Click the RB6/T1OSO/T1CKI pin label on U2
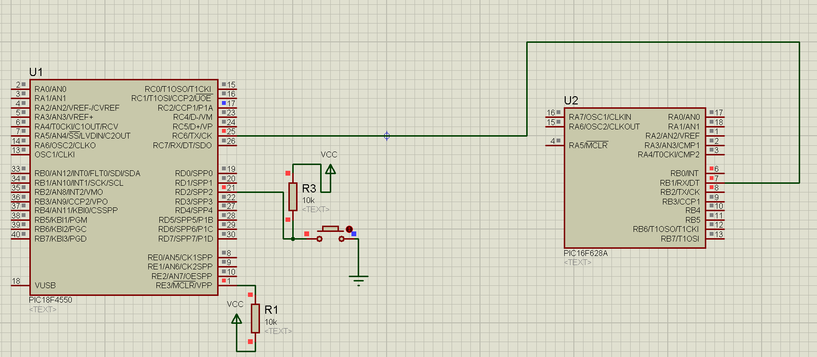This screenshot has height=357, width=817. click(666, 229)
